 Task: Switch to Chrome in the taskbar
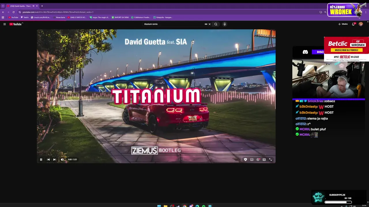(184, 206)
